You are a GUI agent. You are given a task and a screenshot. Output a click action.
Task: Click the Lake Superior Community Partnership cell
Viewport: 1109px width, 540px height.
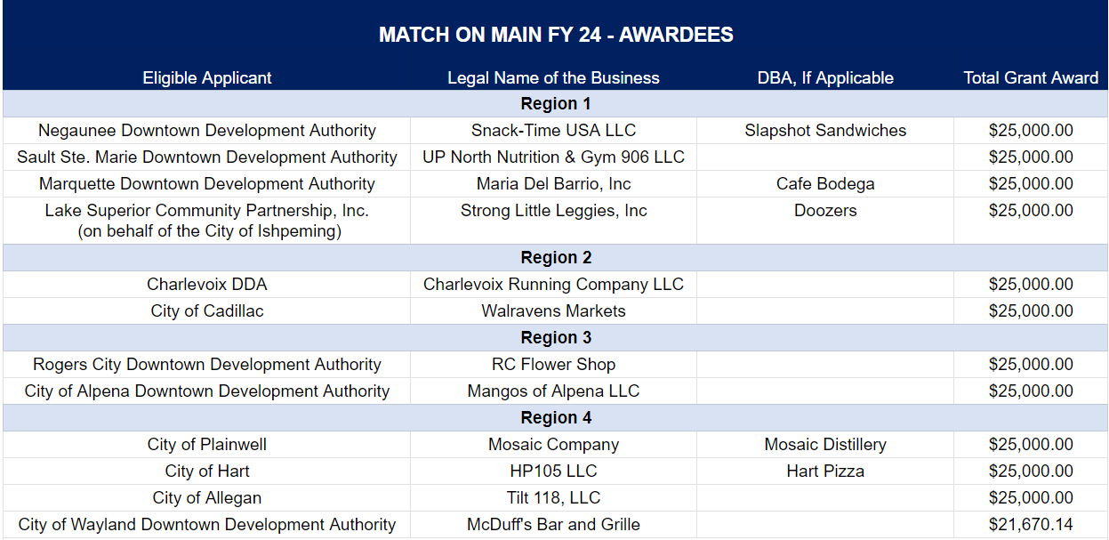tap(207, 221)
